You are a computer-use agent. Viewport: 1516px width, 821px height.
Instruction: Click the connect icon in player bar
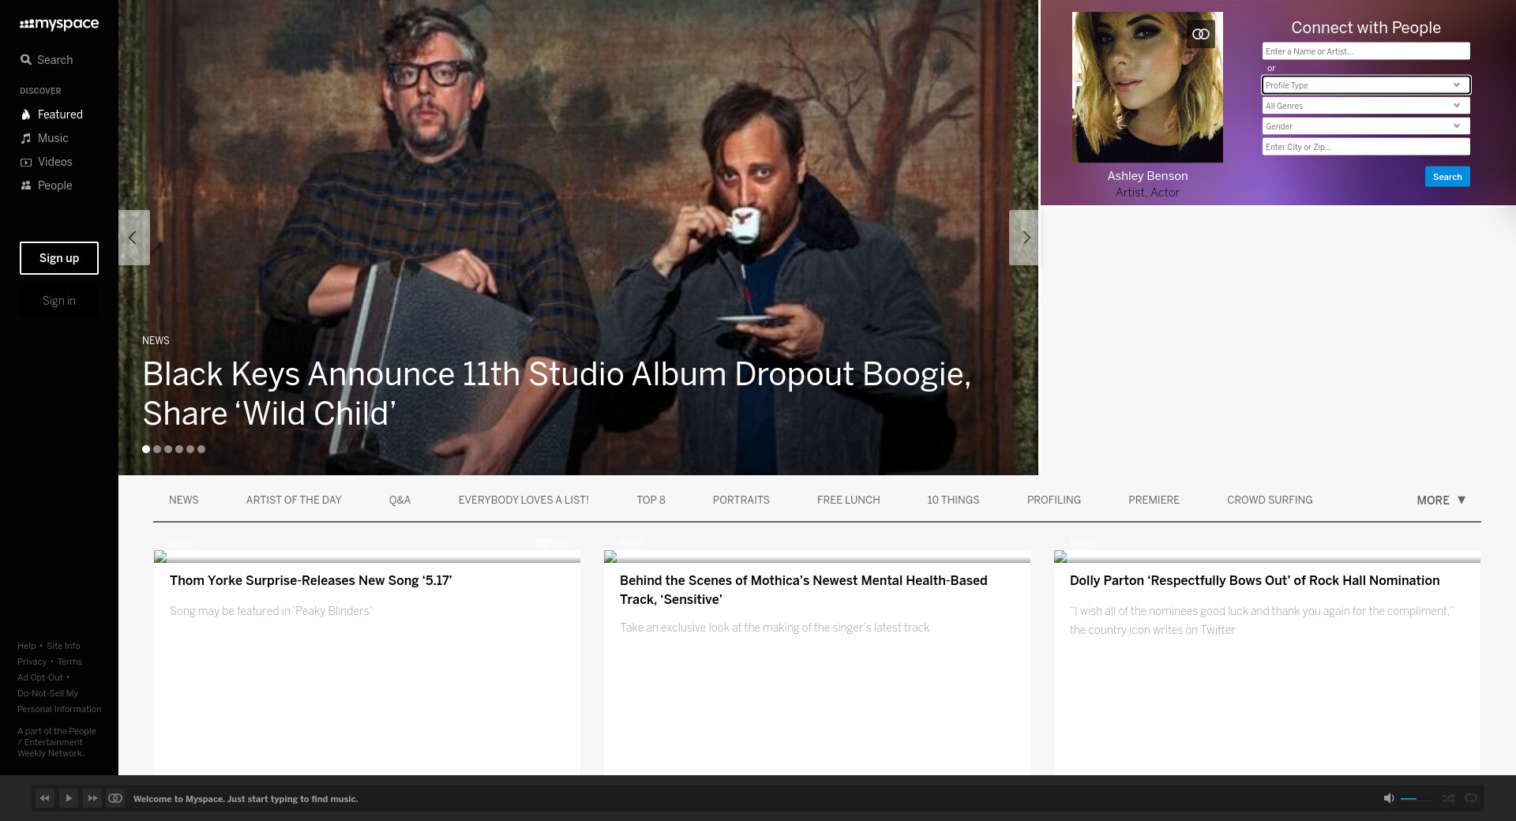coord(115,798)
